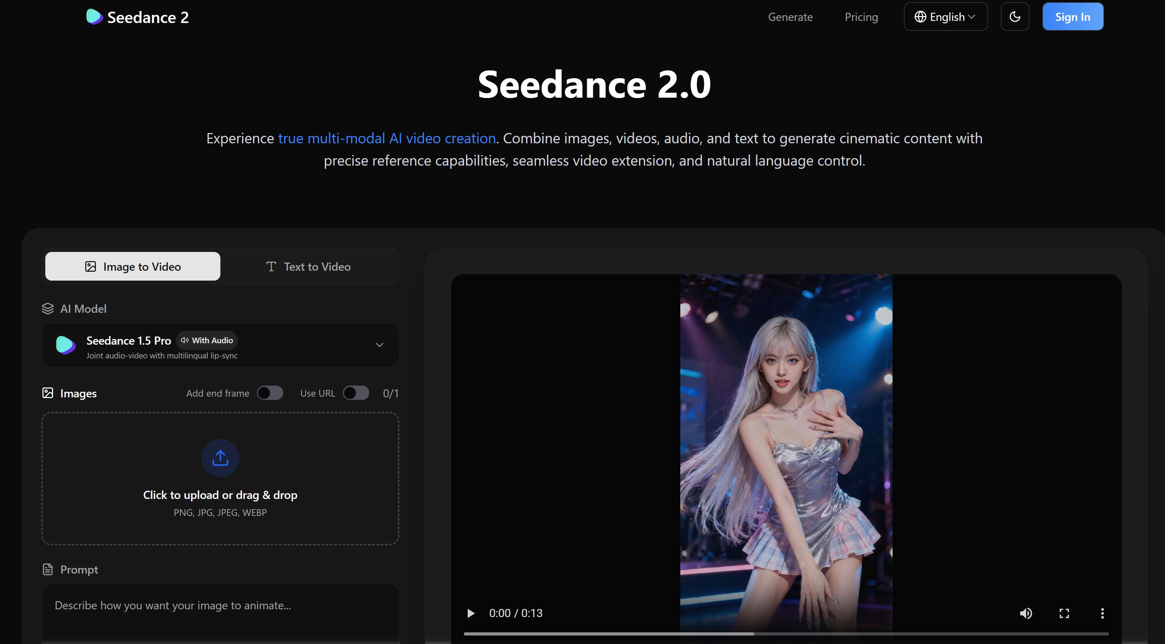
Task: Click the upload arrow icon
Action: pyautogui.click(x=220, y=458)
